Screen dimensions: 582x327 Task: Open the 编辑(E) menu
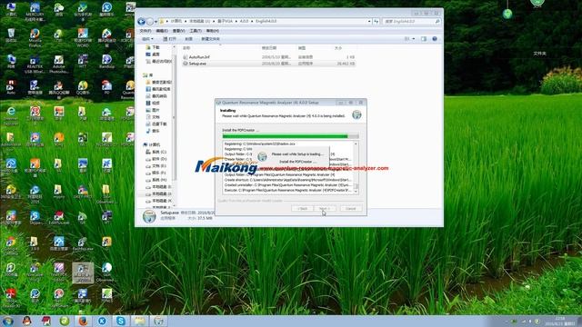(x=162, y=31)
